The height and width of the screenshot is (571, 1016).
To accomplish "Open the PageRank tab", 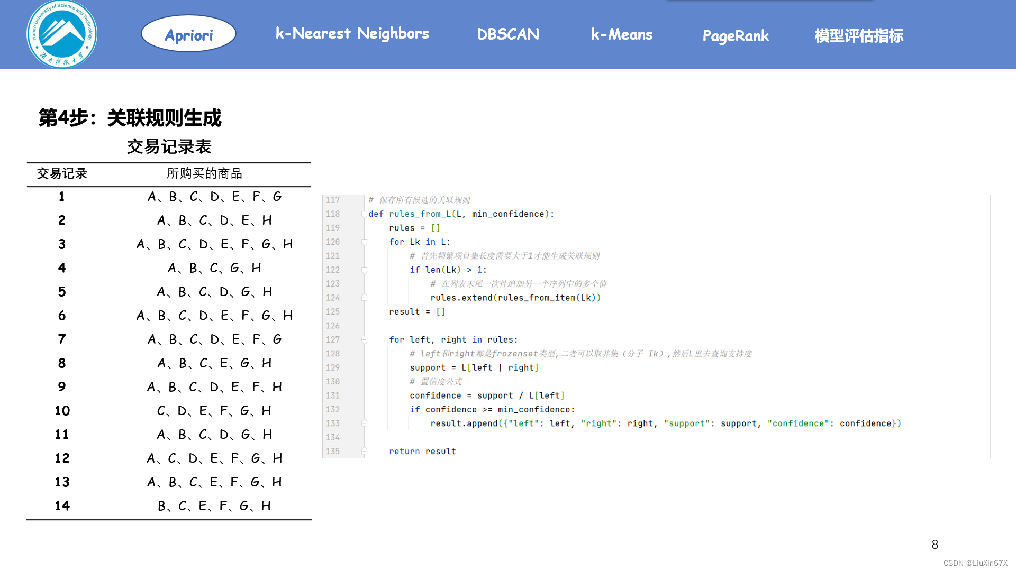I will coord(735,35).
